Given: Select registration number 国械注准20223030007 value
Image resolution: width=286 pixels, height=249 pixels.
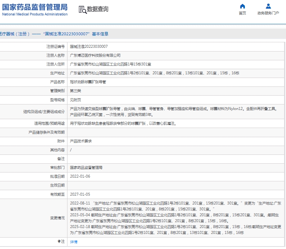Looking at the screenshot, I should [89, 46].
